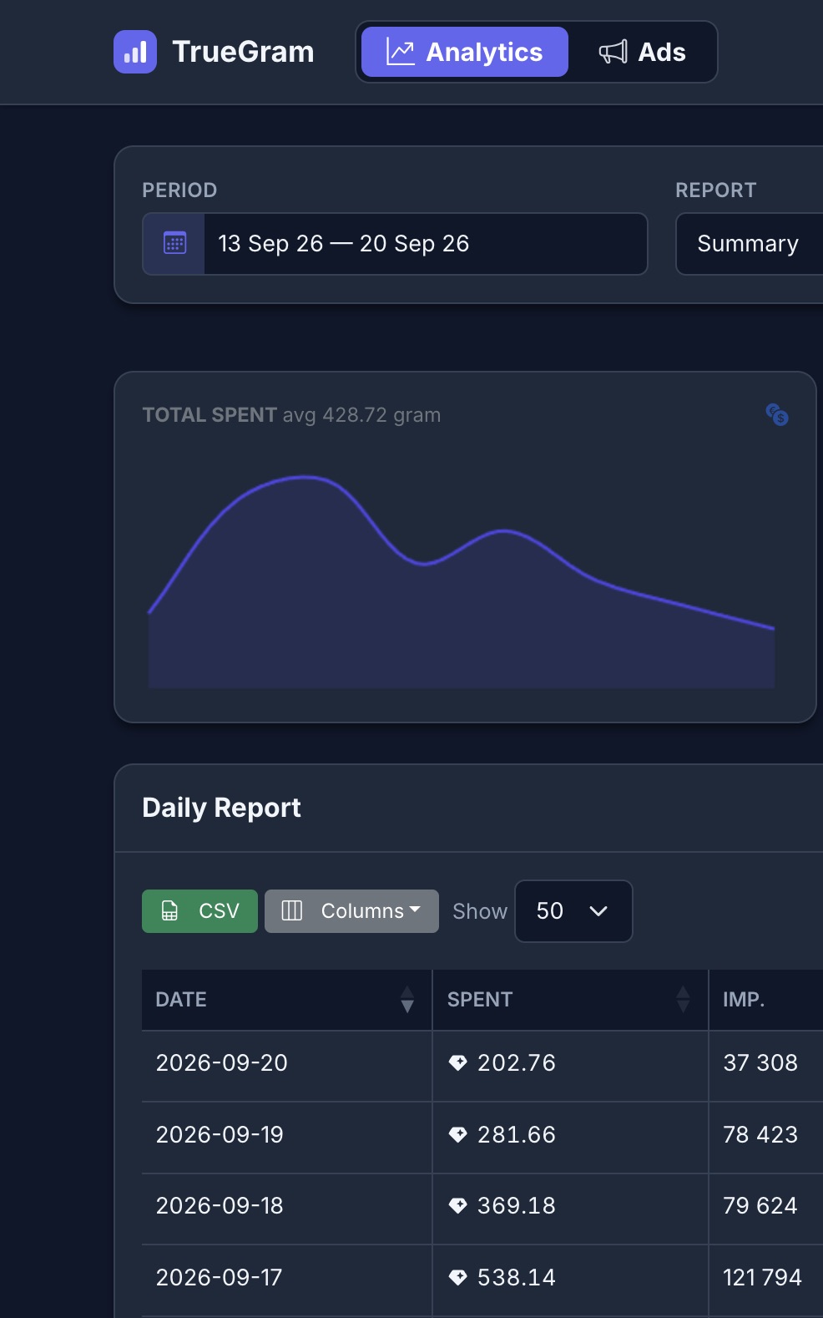Select date cell 2026-09-19
This screenshot has width=823, height=1318.
tap(220, 1135)
